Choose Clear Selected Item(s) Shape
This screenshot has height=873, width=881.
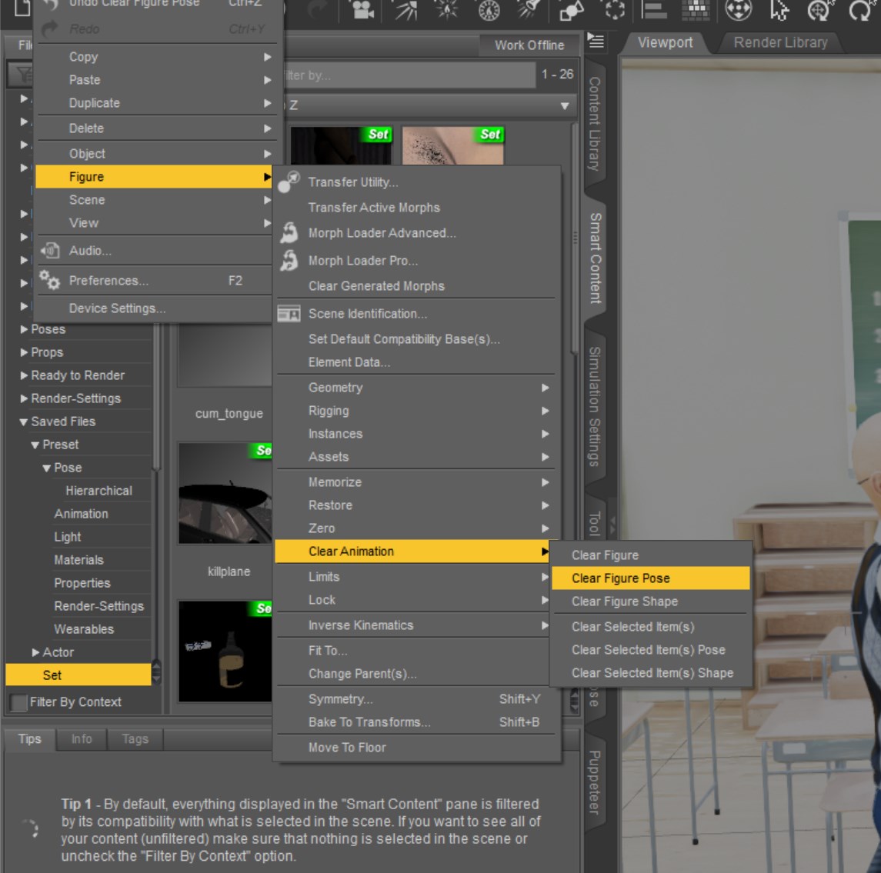652,673
